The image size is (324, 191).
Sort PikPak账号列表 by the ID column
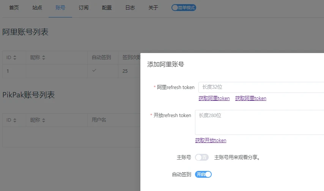[15, 120]
